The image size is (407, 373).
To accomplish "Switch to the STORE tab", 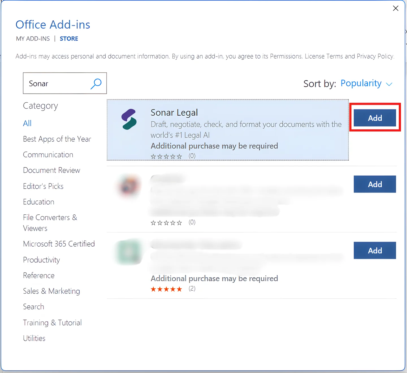I will click(69, 39).
